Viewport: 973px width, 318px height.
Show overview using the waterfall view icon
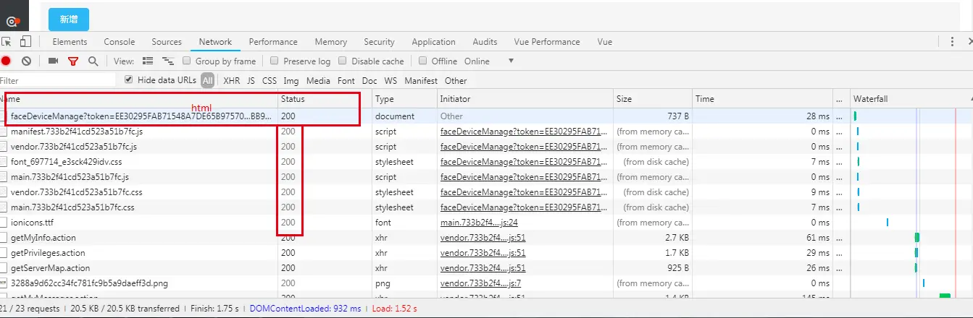tap(168, 61)
